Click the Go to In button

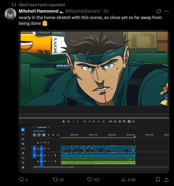(x=85, y=121)
